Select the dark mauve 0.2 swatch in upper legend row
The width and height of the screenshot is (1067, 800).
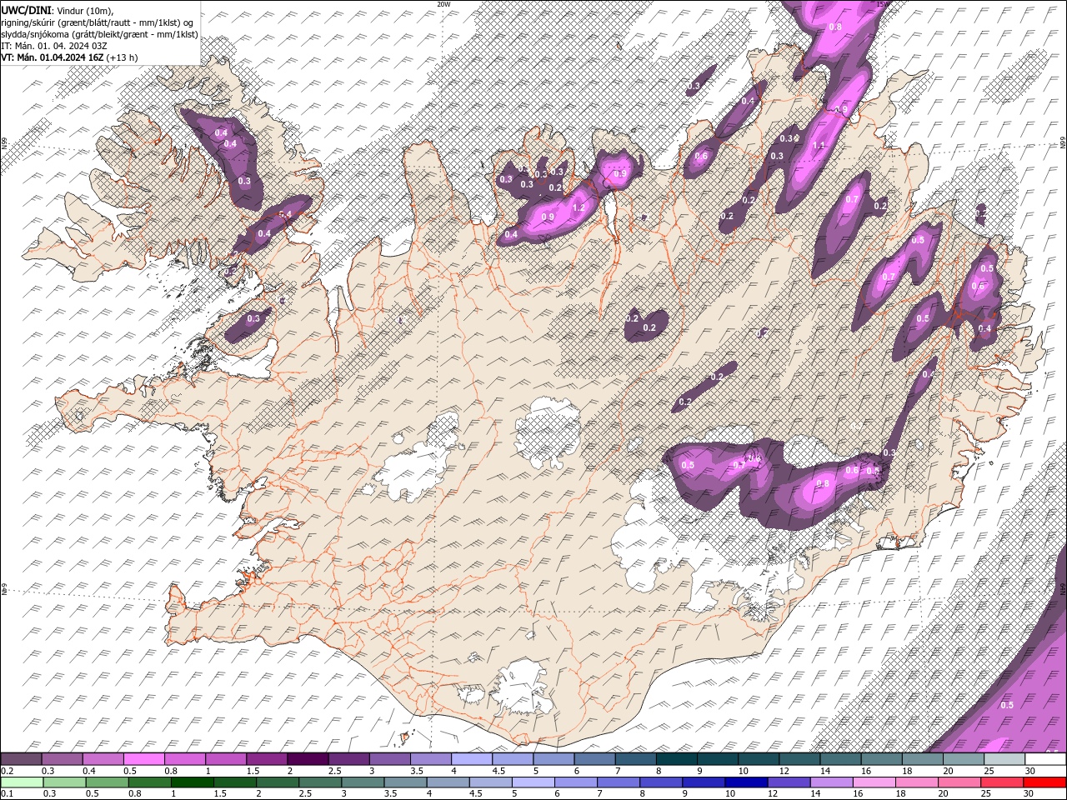(21, 759)
